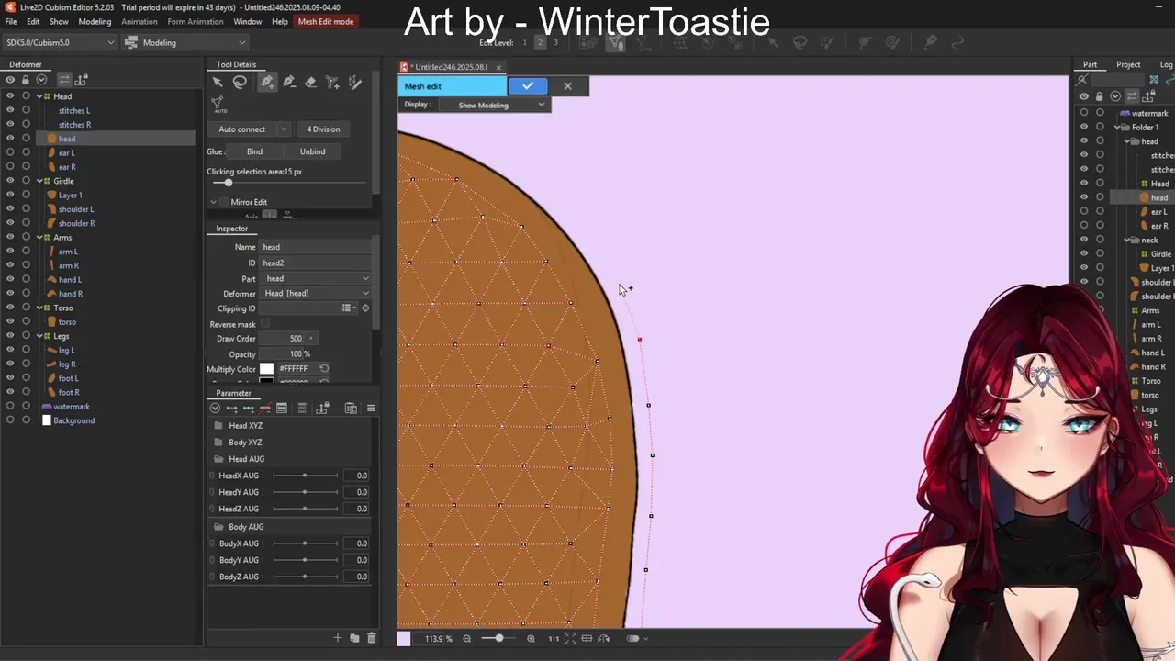Open the Modeling workspace dropdown

186,42
